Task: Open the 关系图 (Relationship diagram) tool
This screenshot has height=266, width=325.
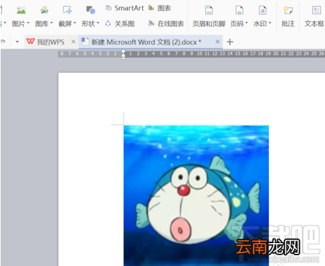Action: click(120, 24)
